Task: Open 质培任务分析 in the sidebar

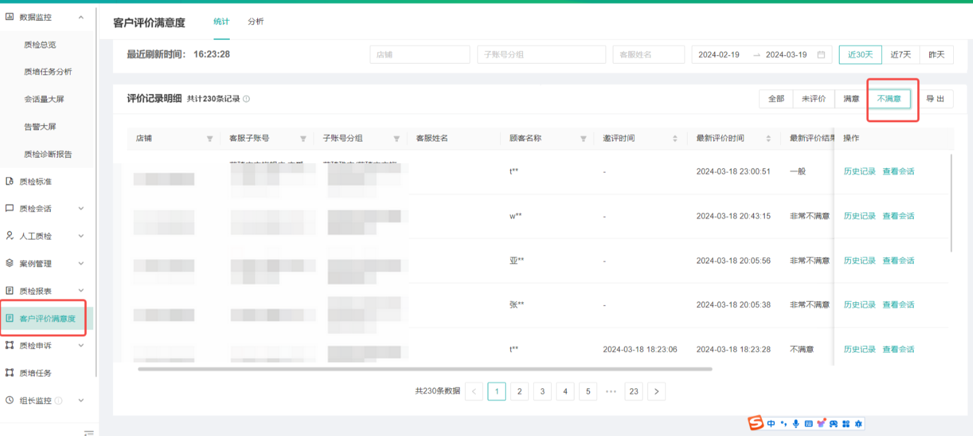Action: click(x=48, y=72)
